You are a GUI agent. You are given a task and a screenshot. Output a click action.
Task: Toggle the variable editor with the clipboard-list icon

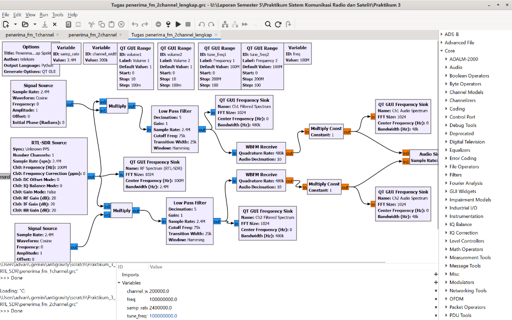[68, 24]
